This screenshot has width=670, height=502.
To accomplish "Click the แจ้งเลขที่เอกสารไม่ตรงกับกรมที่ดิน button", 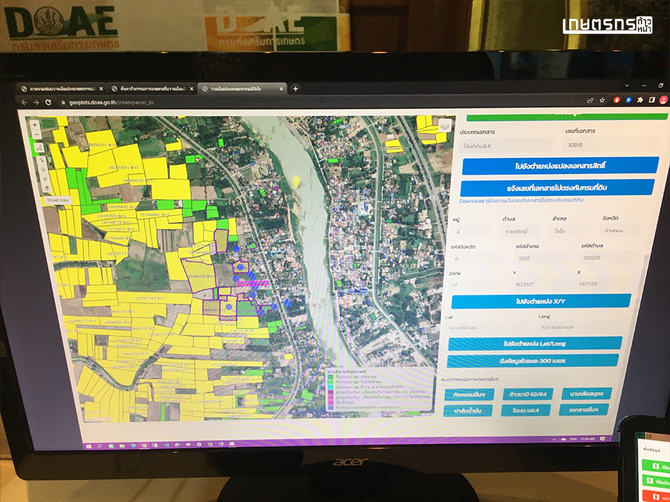I will 557,187.
